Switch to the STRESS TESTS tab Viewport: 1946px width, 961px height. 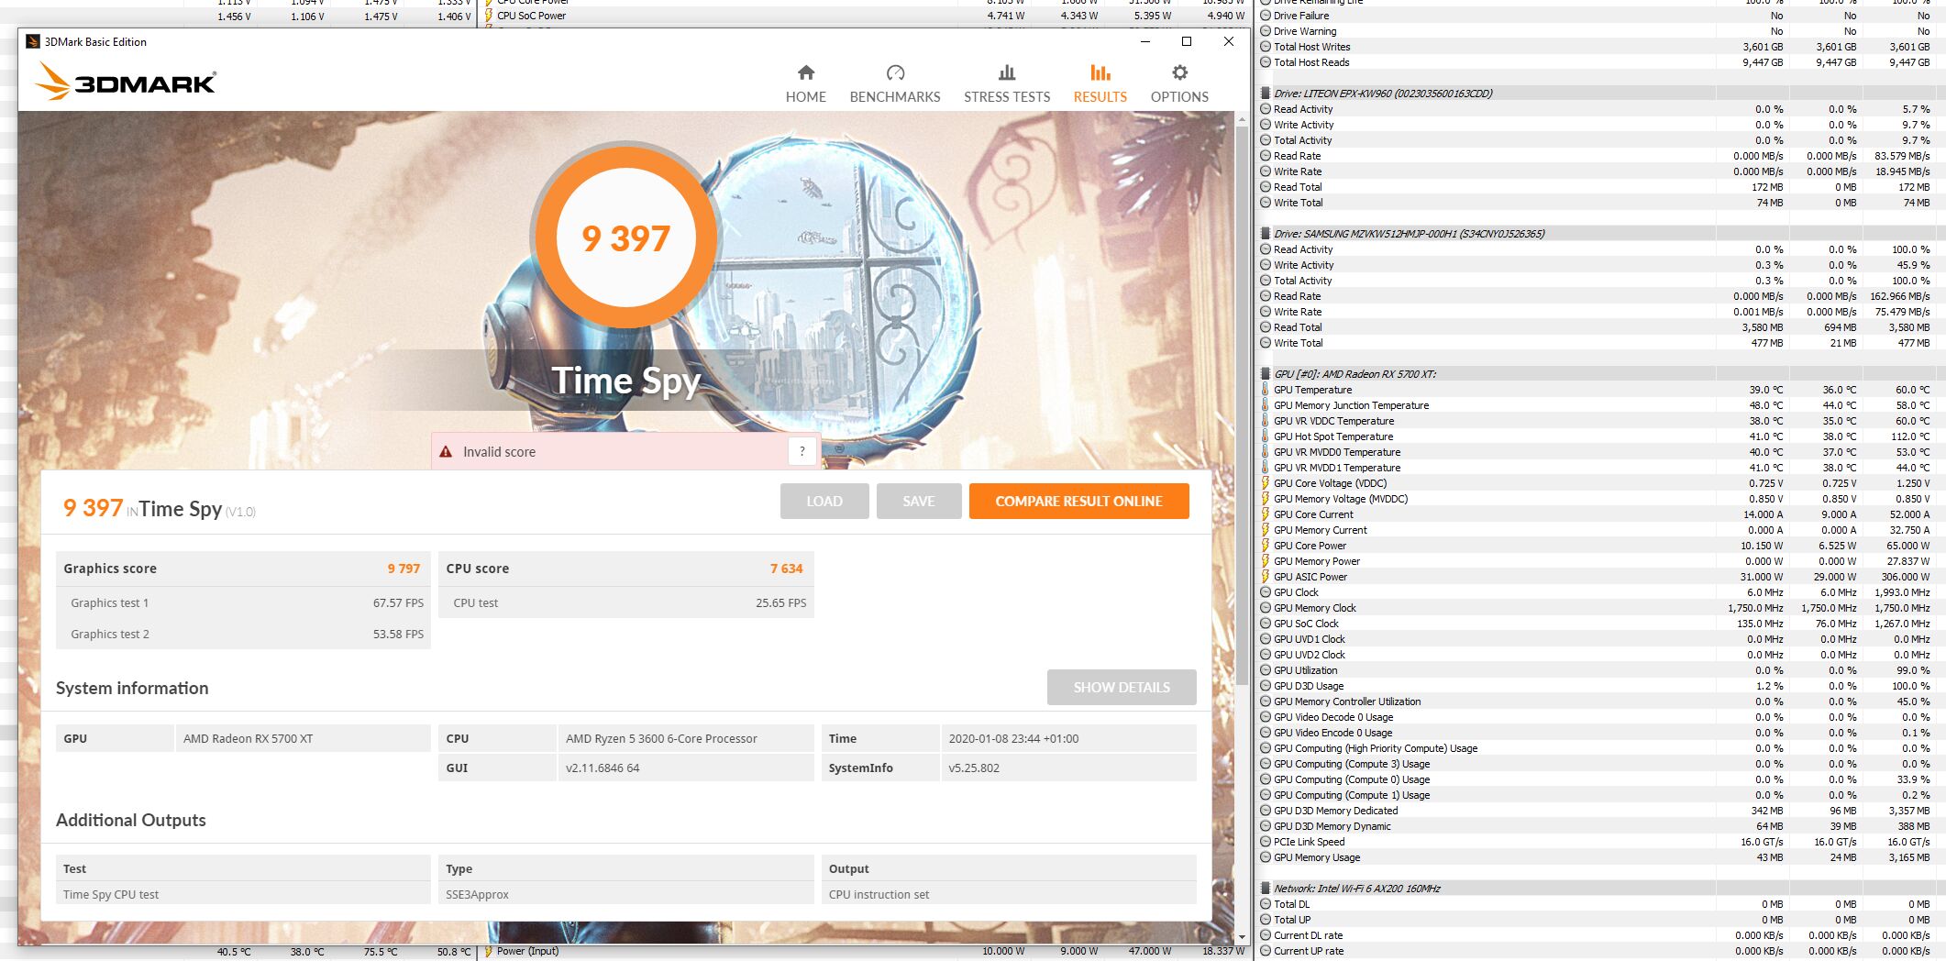coord(1007,83)
